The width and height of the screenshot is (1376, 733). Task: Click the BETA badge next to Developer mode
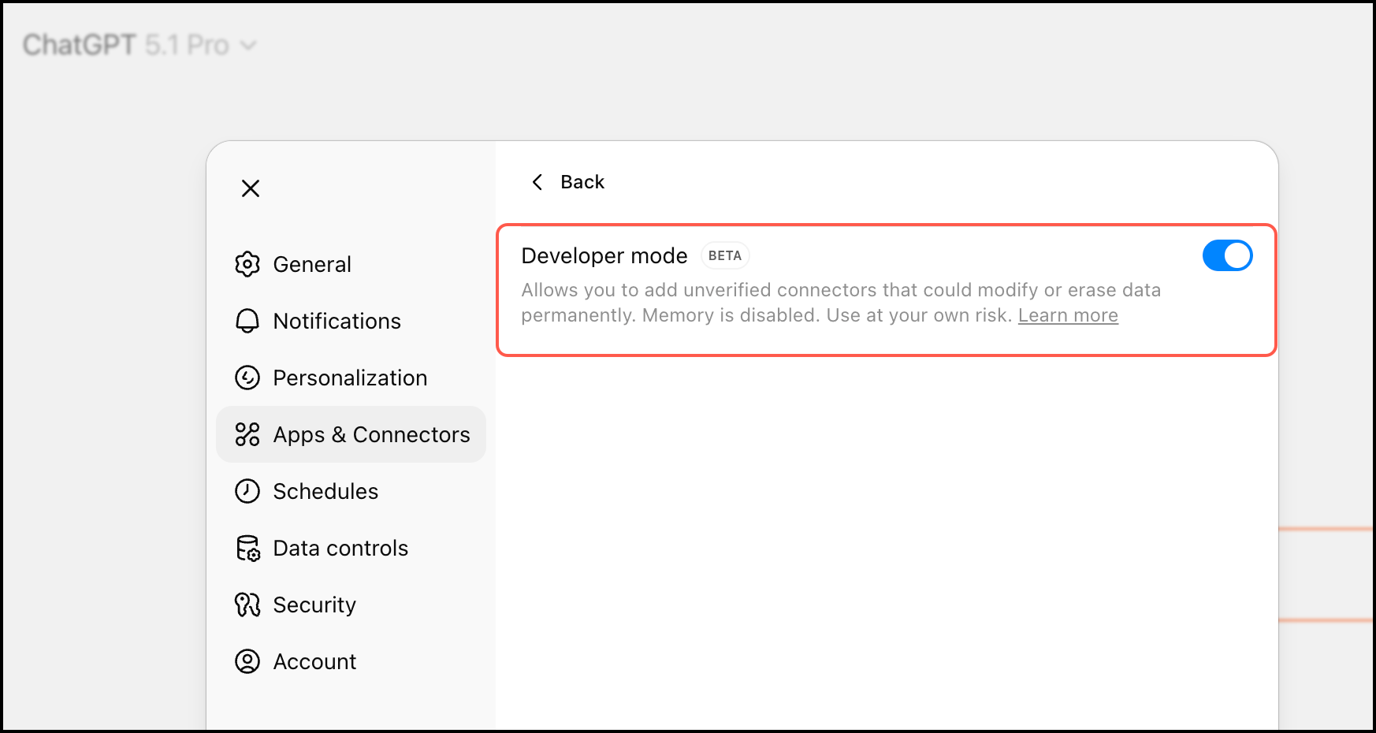click(724, 255)
